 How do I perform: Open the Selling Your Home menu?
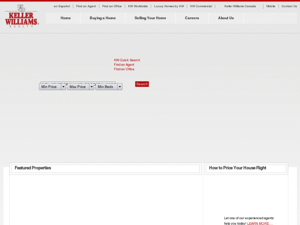click(150, 18)
